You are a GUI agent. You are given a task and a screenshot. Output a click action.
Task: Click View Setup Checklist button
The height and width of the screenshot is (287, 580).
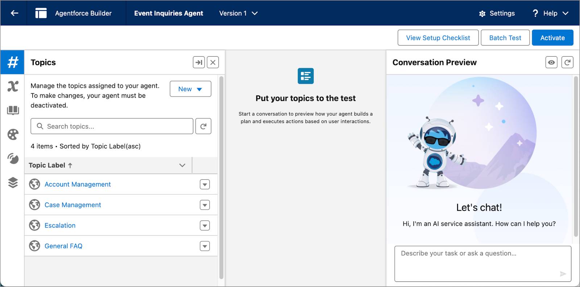[x=438, y=38]
